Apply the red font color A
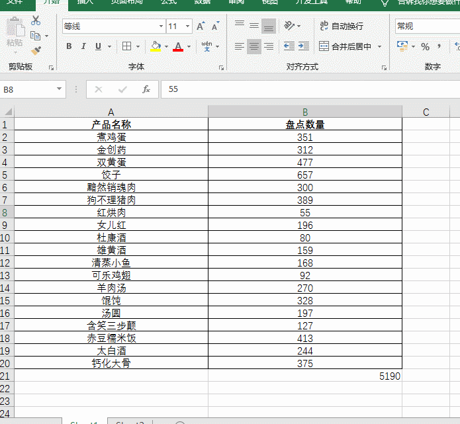 [178, 46]
